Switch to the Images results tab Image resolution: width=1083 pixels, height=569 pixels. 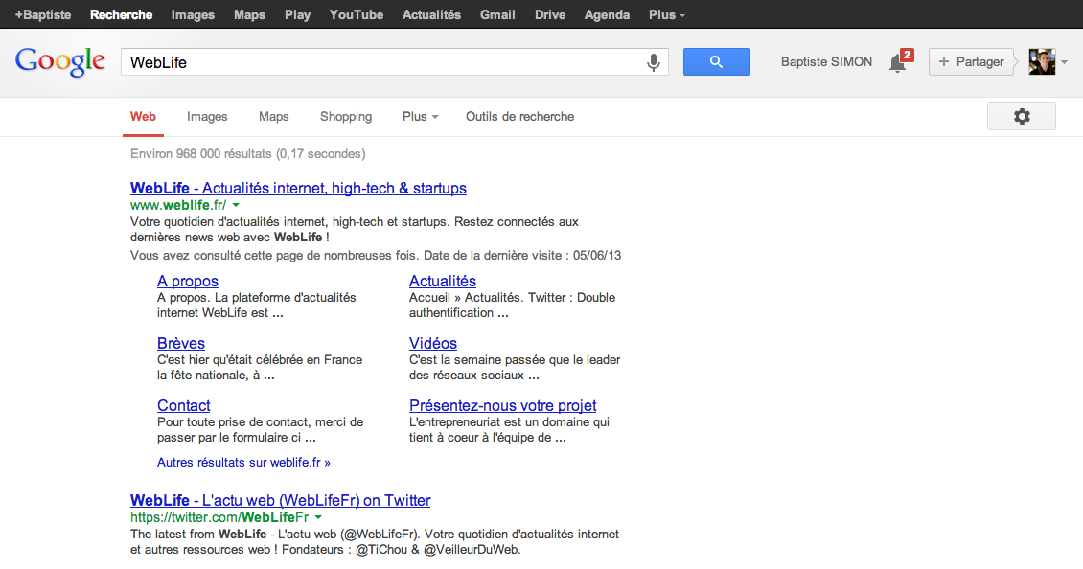click(x=207, y=117)
